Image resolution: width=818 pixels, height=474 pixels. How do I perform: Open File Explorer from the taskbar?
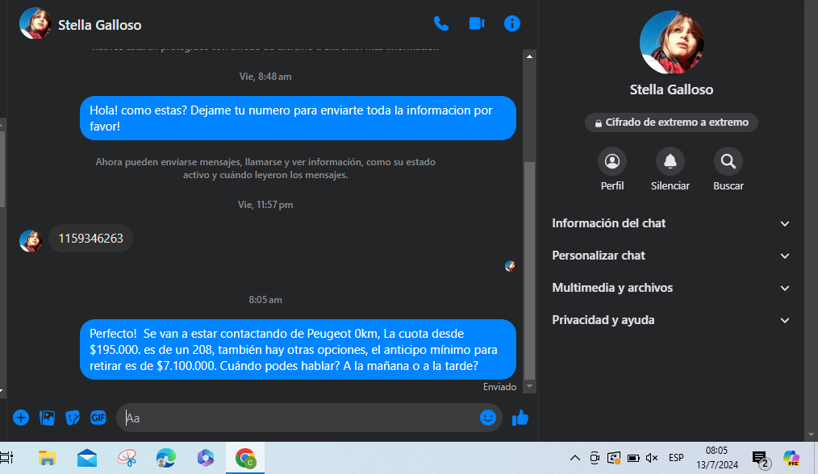pyautogui.click(x=48, y=459)
